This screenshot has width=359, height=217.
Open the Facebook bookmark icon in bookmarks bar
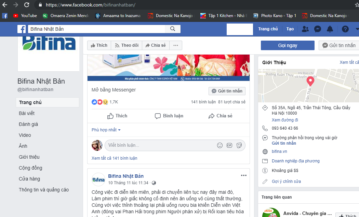[x=5, y=16]
